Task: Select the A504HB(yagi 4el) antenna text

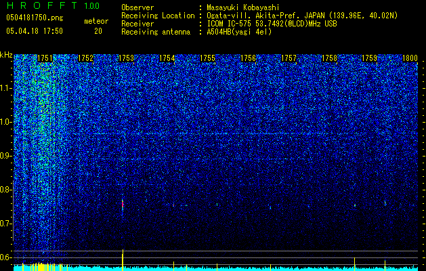Action: (239, 32)
